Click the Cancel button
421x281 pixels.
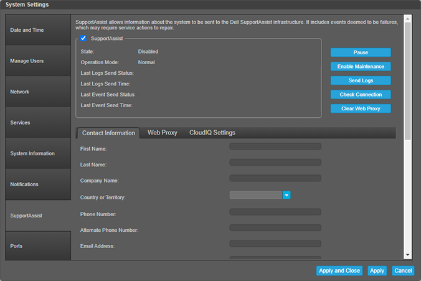tap(403, 270)
